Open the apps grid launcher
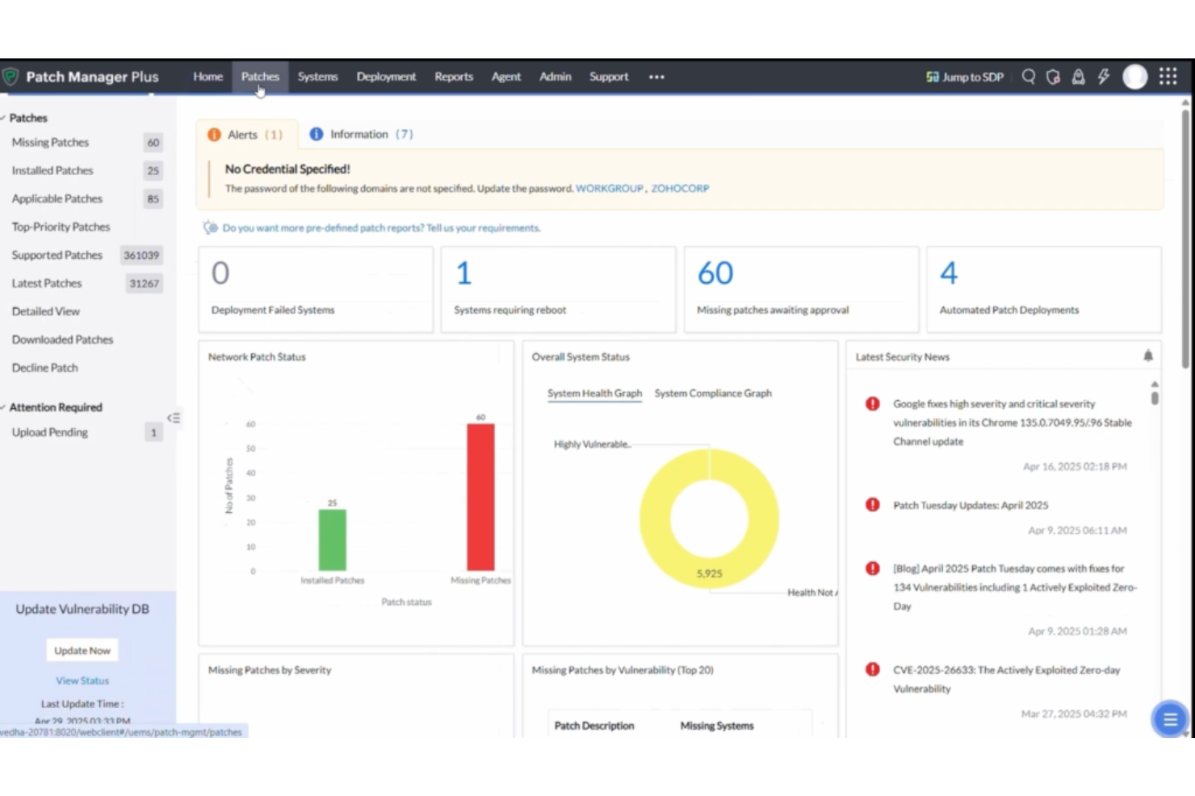The image size is (1195, 796). (1168, 77)
